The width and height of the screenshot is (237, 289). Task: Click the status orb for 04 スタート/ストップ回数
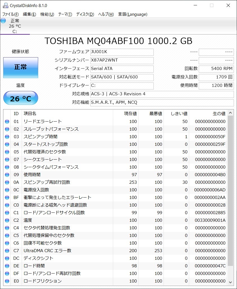coord(7,144)
